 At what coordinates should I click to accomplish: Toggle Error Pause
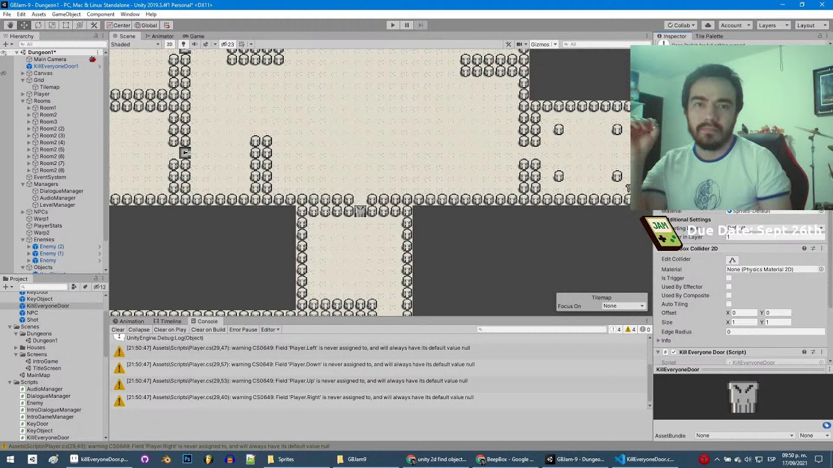pyautogui.click(x=243, y=330)
